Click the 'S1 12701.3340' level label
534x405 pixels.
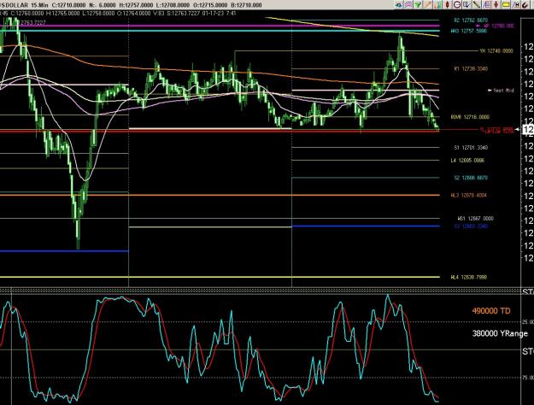pyautogui.click(x=471, y=148)
